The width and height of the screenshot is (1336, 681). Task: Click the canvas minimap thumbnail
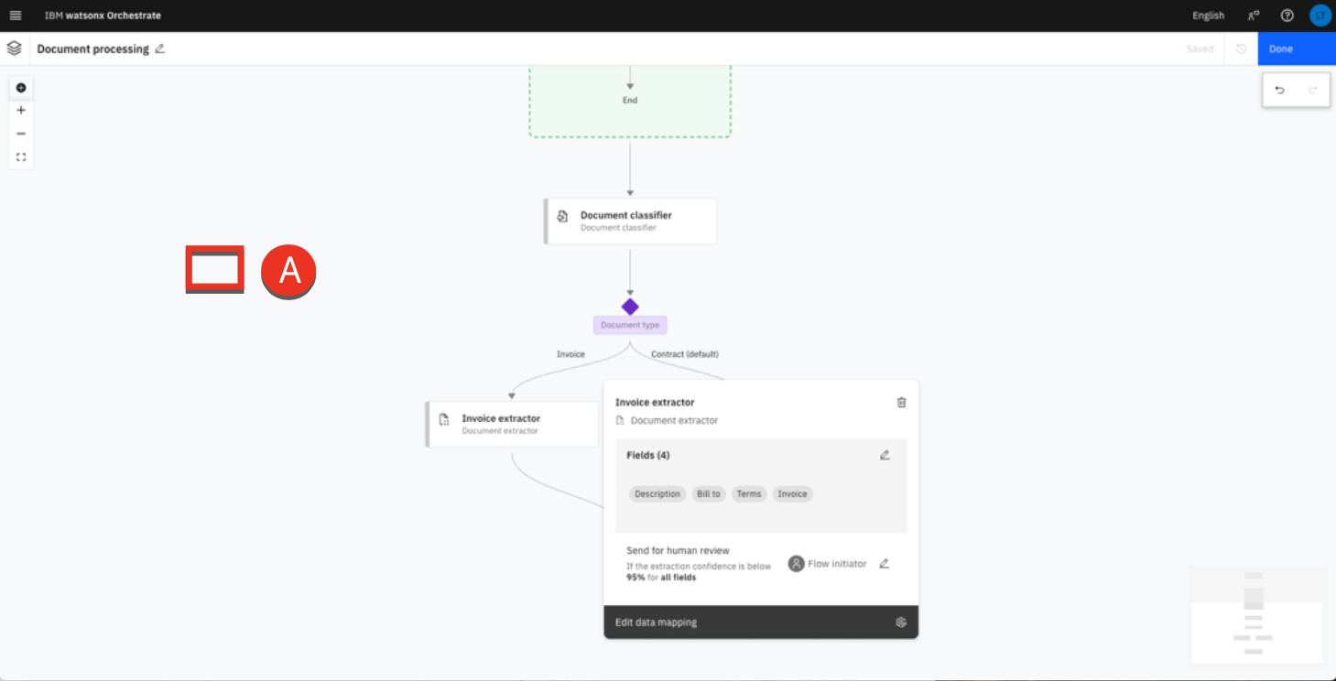(1255, 614)
